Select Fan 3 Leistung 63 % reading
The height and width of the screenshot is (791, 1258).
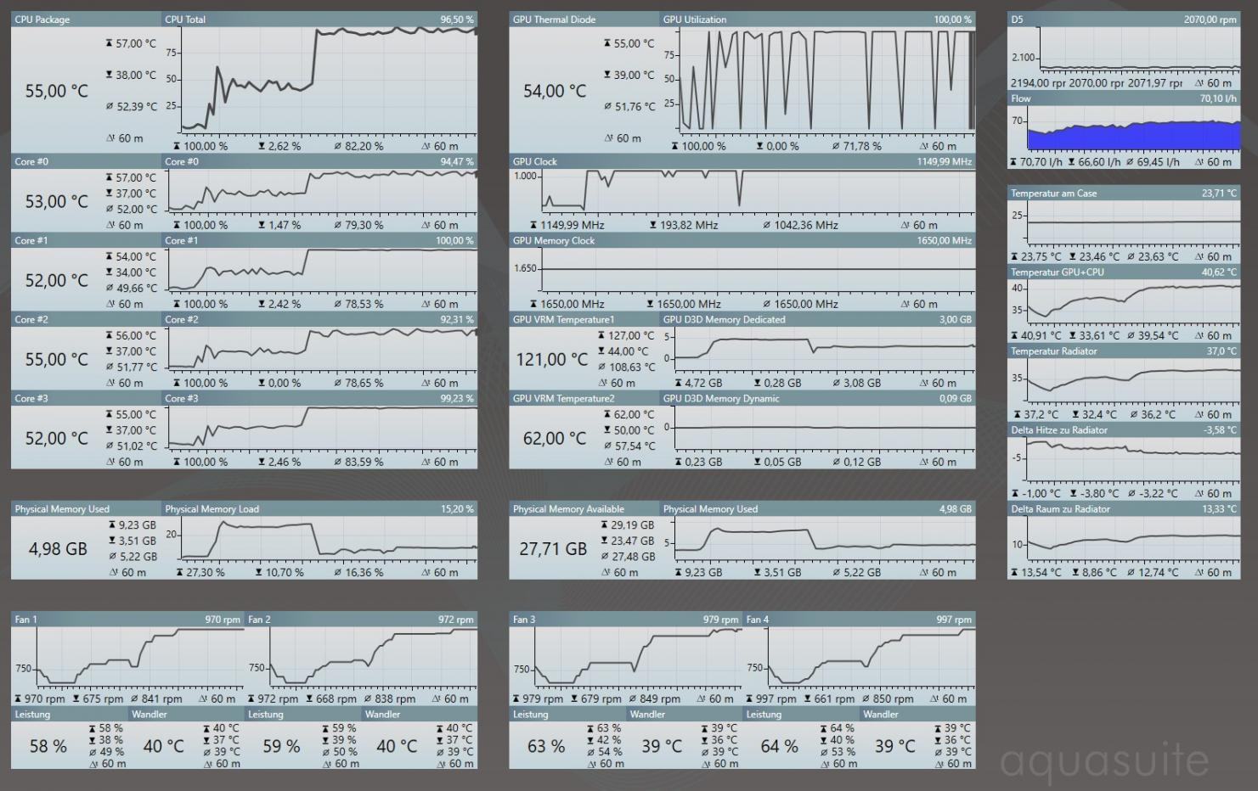point(546,746)
